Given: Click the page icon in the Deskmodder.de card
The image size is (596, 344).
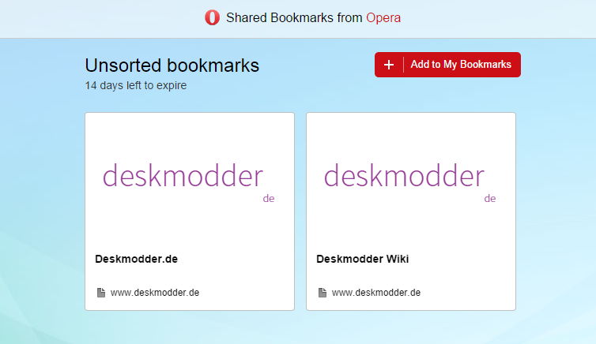Looking at the screenshot, I should click(100, 293).
